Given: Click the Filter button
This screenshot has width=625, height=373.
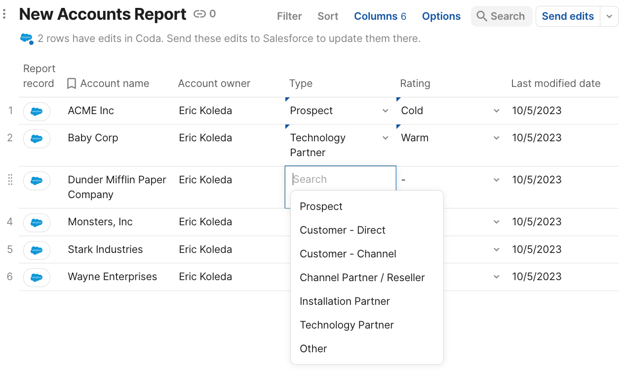Looking at the screenshot, I should pos(289,16).
